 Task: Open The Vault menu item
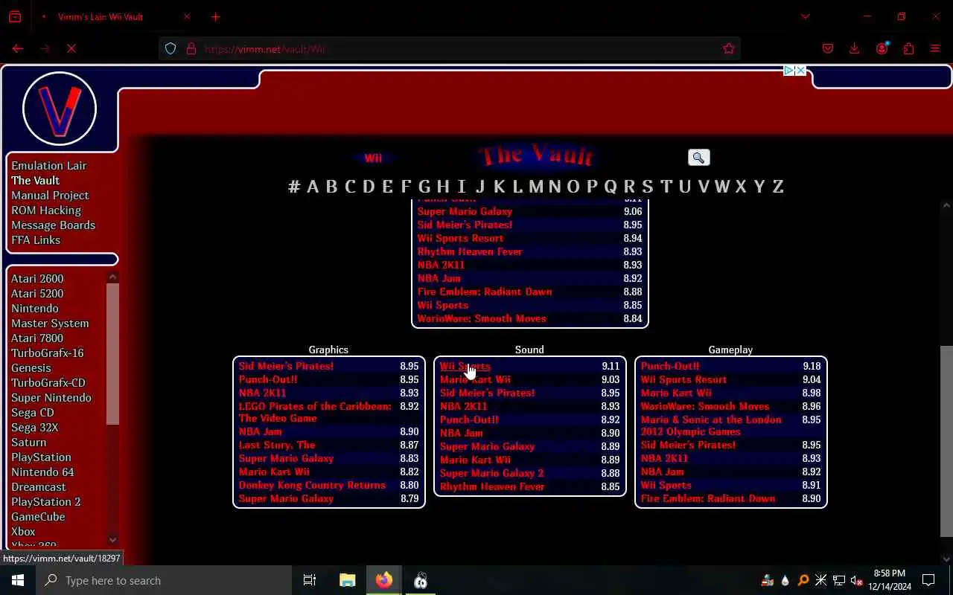[x=35, y=180]
